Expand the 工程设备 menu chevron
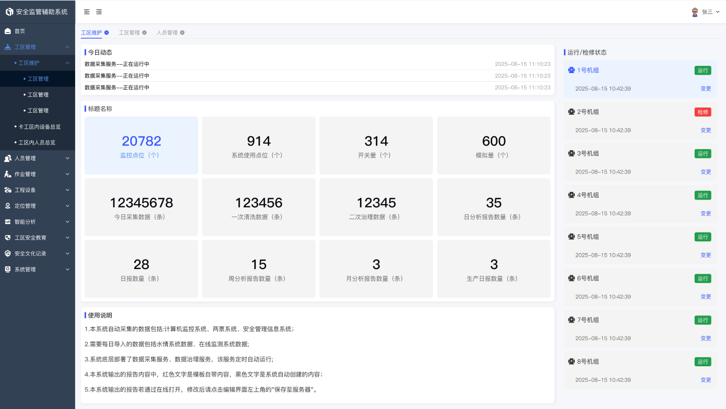This screenshot has width=726, height=409. tap(67, 190)
